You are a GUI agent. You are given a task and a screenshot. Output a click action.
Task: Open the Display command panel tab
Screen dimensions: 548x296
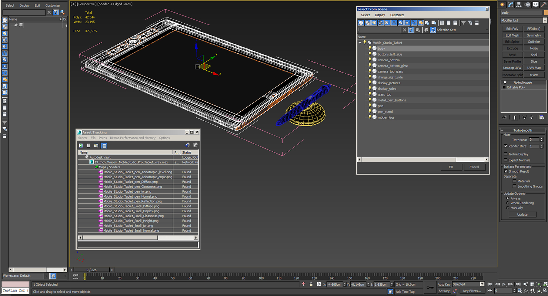tap(535, 4)
